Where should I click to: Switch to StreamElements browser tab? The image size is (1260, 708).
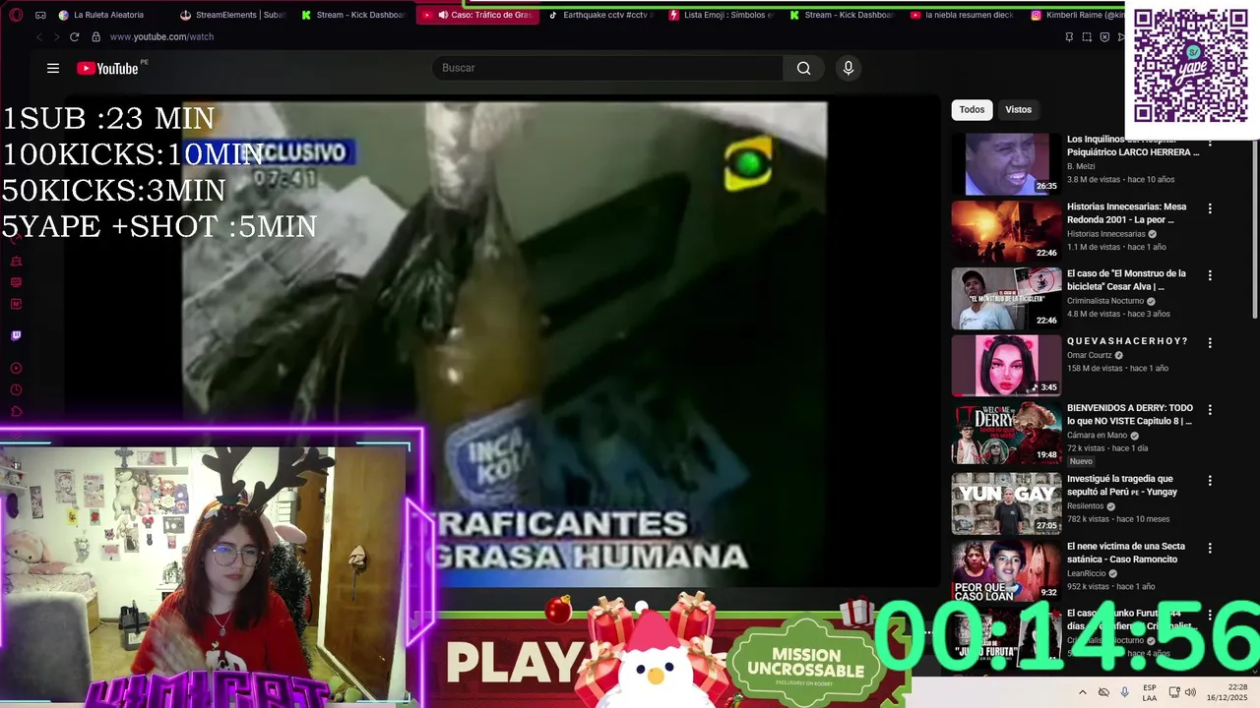pos(233,15)
